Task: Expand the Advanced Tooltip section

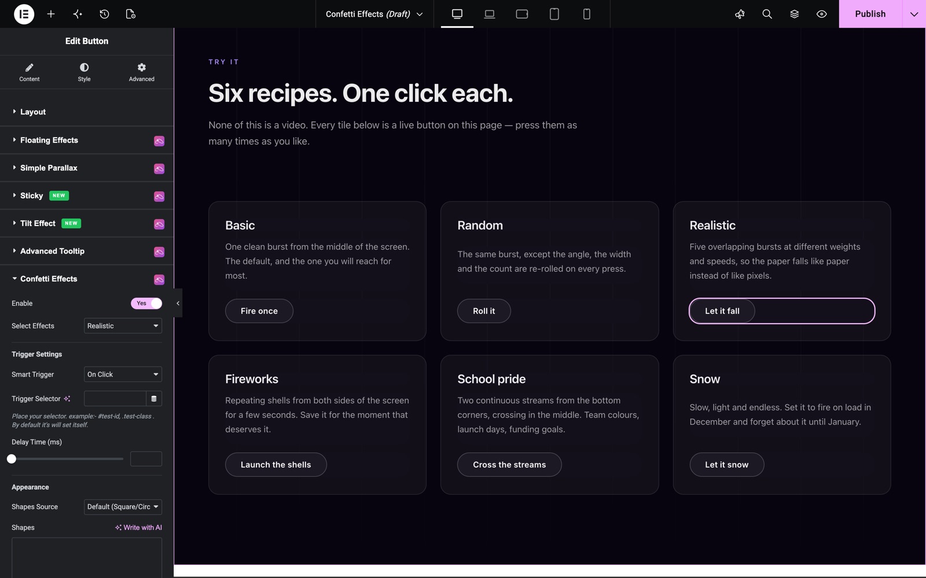Action: pyautogui.click(x=87, y=251)
